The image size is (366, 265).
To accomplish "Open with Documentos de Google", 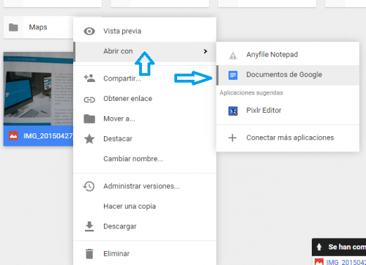I will click(288, 75).
